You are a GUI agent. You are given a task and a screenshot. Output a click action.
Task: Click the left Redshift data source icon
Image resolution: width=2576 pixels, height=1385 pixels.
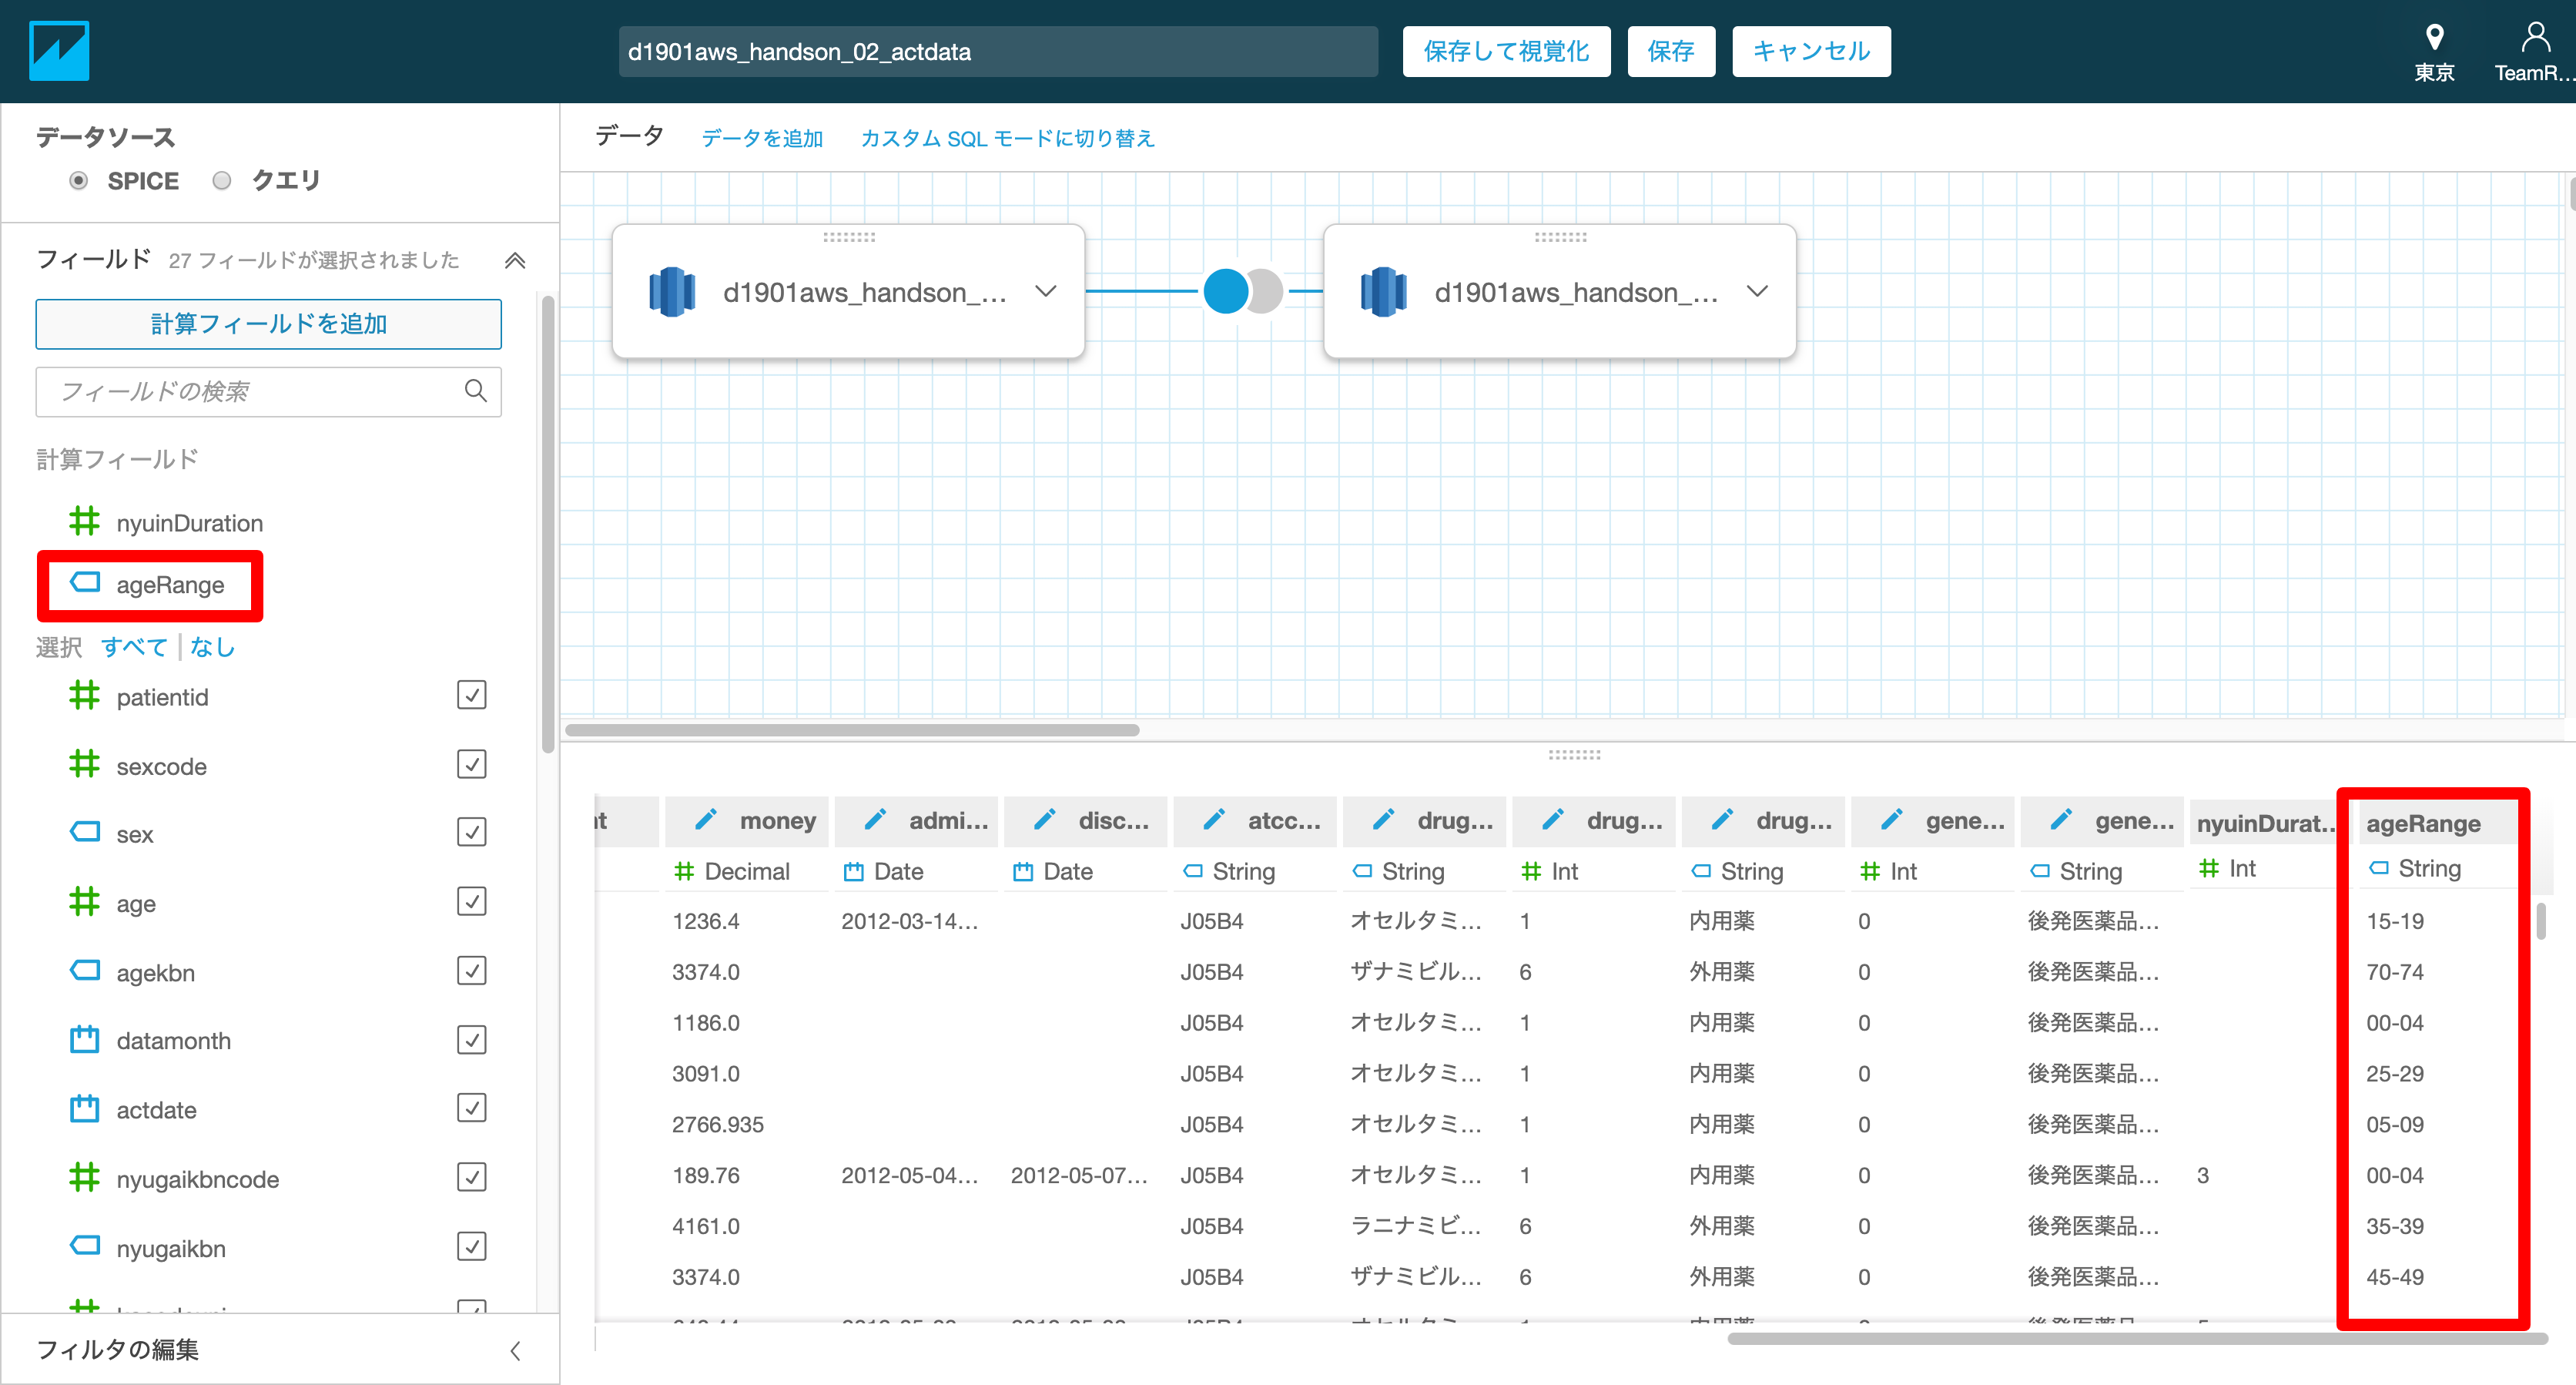tap(672, 292)
